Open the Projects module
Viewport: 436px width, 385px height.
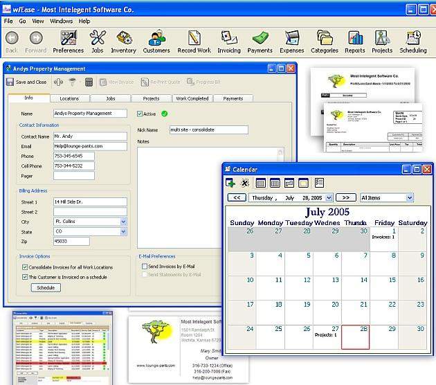click(382, 42)
